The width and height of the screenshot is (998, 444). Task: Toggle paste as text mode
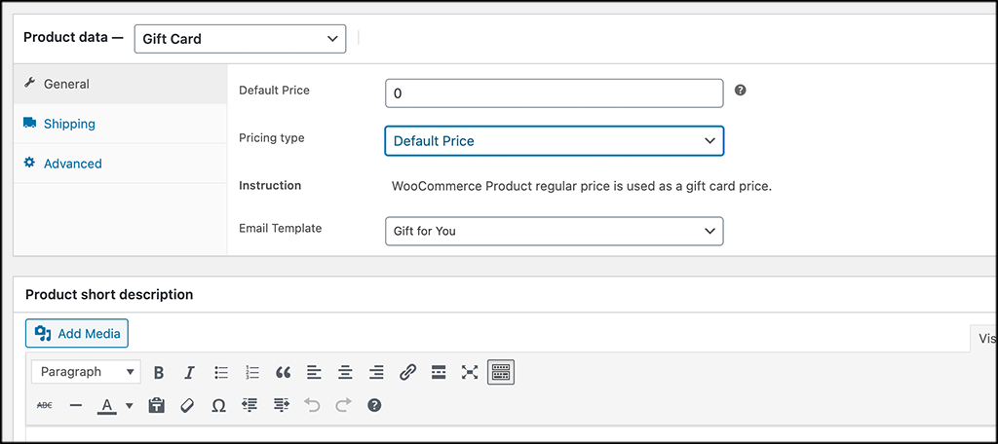pyautogui.click(x=156, y=405)
